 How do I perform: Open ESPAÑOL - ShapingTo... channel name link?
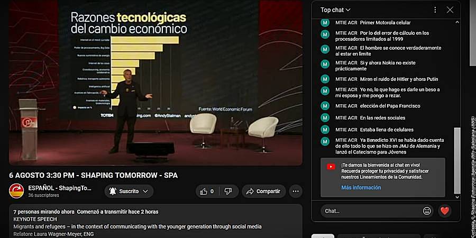[60, 188]
